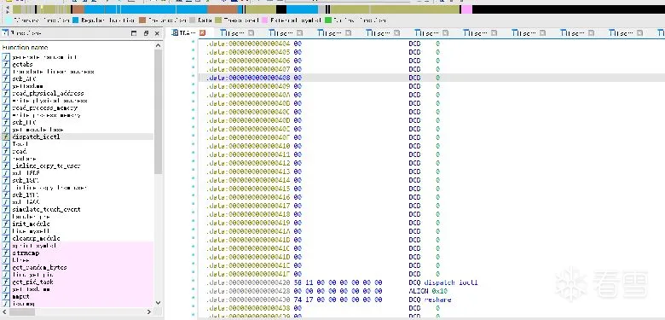Image resolution: width=665 pixels, height=320 pixels.
Task: Maximize the Functions window panel
Action: coord(134,33)
